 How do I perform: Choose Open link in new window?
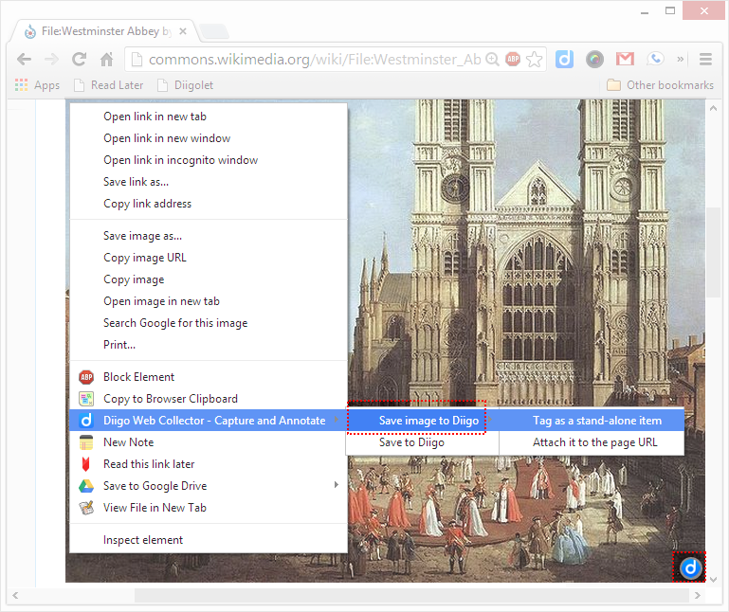[x=209, y=138]
